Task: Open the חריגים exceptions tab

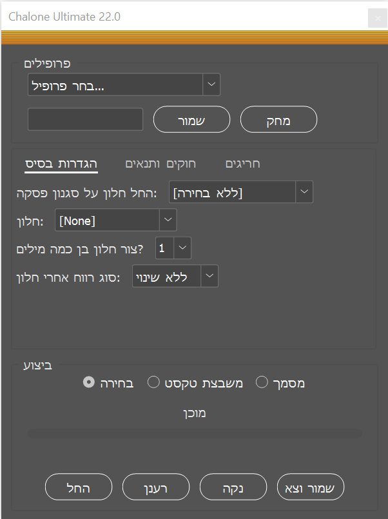Action: click(x=243, y=164)
